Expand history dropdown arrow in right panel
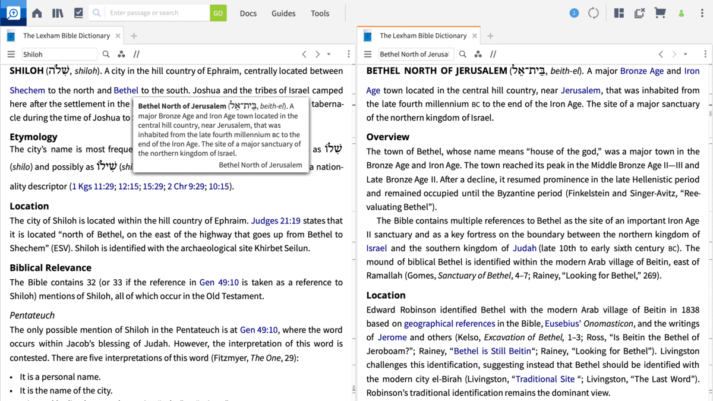The image size is (713, 401). [686, 54]
